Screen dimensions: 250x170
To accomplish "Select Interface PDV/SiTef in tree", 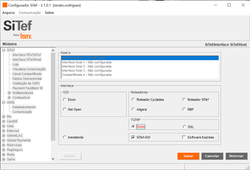I will (27, 55).
